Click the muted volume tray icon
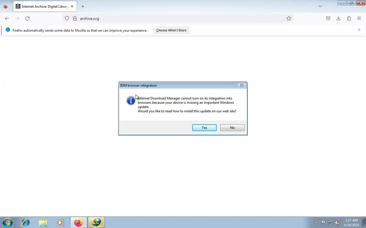Viewport: 366px width, 228px height. tap(337, 223)
